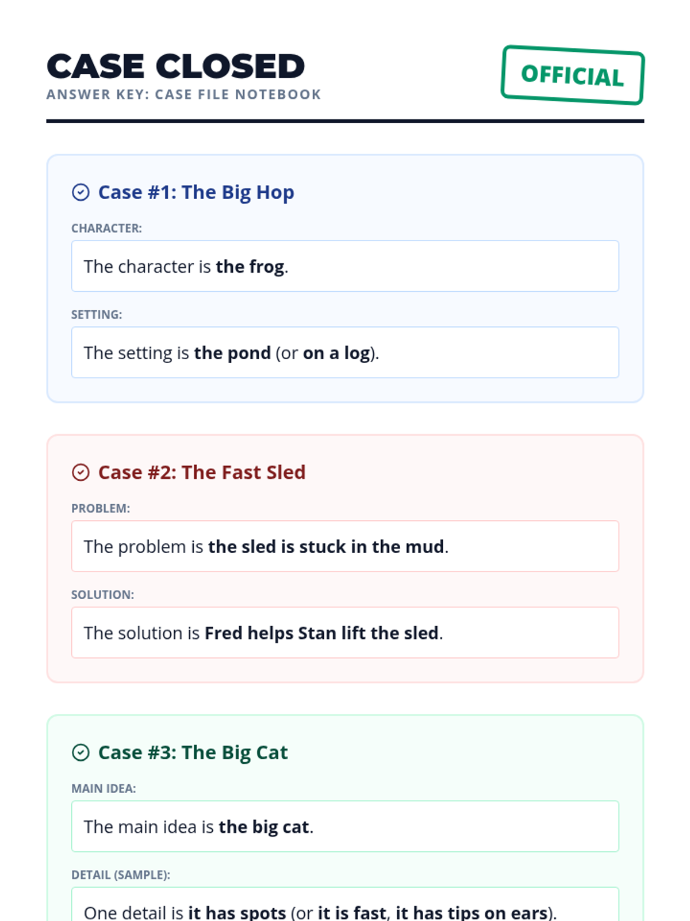Click the SOLUTION field label
690x921 pixels.
pos(102,595)
